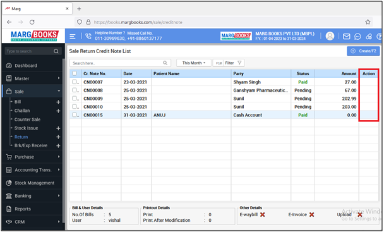This screenshot has height=232, width=384.
Task: Collapse the Sale sidebar menu
Action: tap(32, 92)
